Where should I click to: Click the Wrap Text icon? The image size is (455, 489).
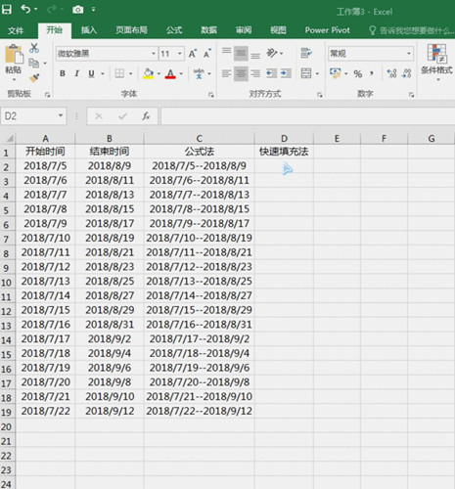coord(306,53)
